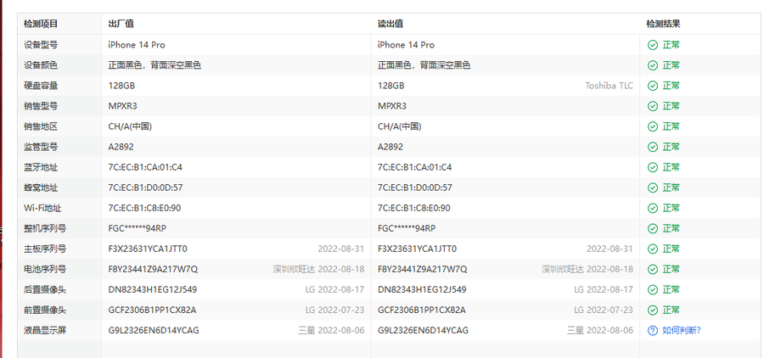The height and width of the screenshot is (358, 764).
Task: Click factory rear camera serial DN82343H1EG12J549
Action: pos(153,290)
